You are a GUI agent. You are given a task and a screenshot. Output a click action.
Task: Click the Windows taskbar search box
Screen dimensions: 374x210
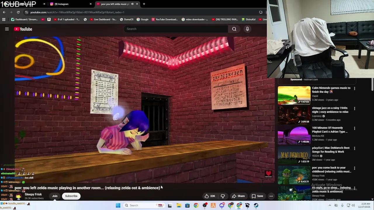144,205
